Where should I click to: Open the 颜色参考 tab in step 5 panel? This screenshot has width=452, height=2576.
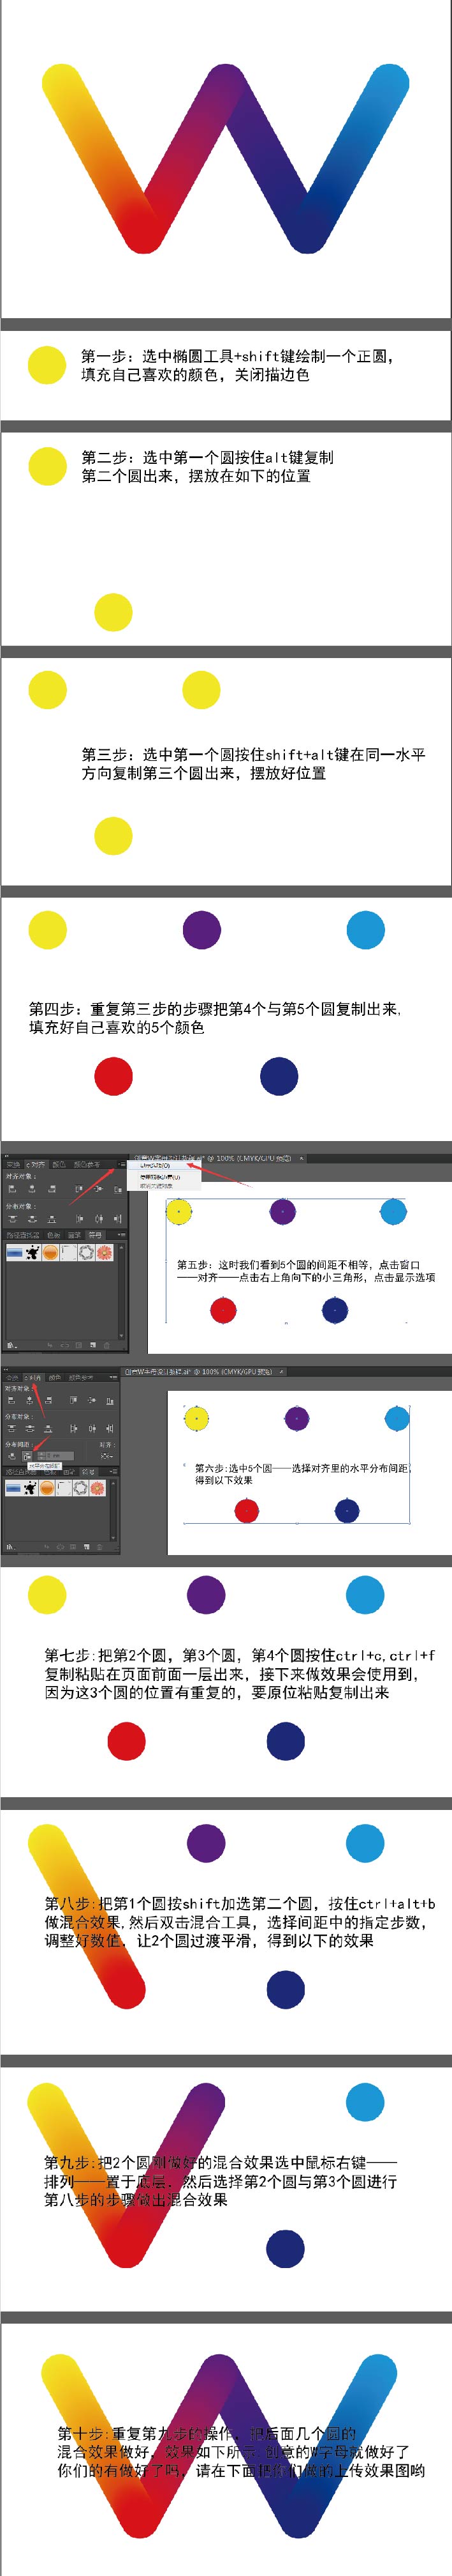pyautogui.click(x=88, y=1164)
